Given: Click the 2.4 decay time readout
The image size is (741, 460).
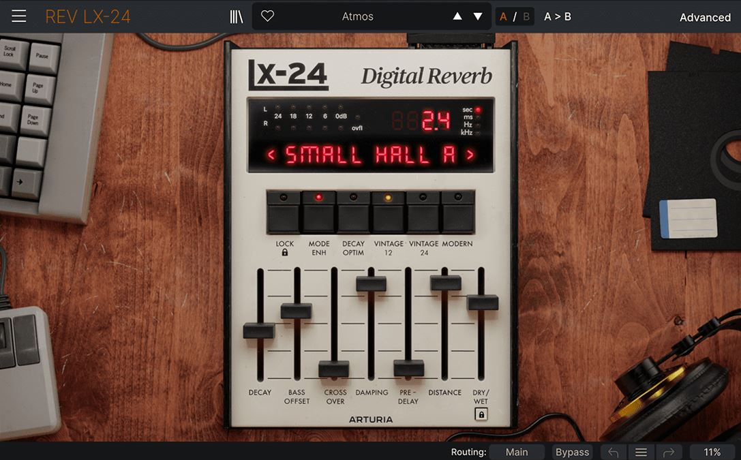Looking at the screenshot, I should 436,121.
